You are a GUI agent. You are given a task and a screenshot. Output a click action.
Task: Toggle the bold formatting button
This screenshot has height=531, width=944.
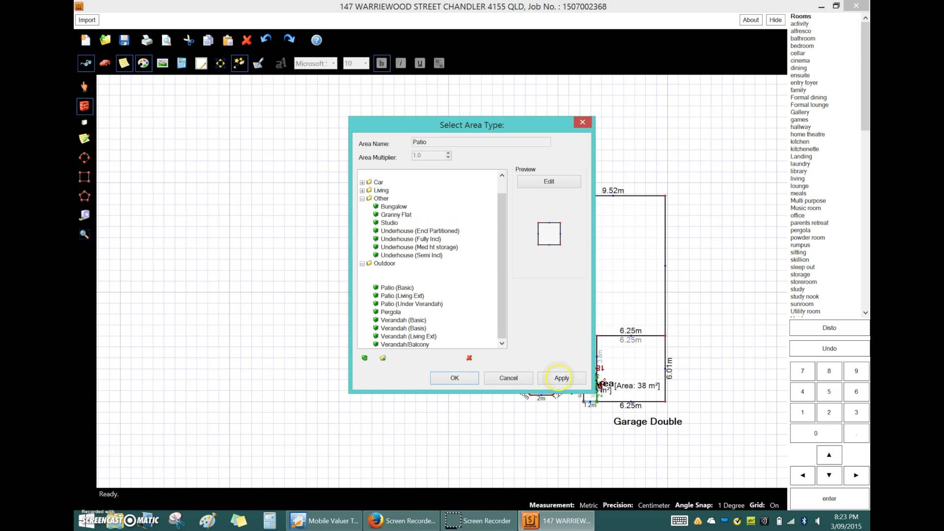382,63
